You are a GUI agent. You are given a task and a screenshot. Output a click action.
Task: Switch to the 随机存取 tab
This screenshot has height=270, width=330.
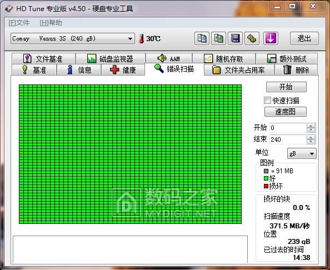224,58
